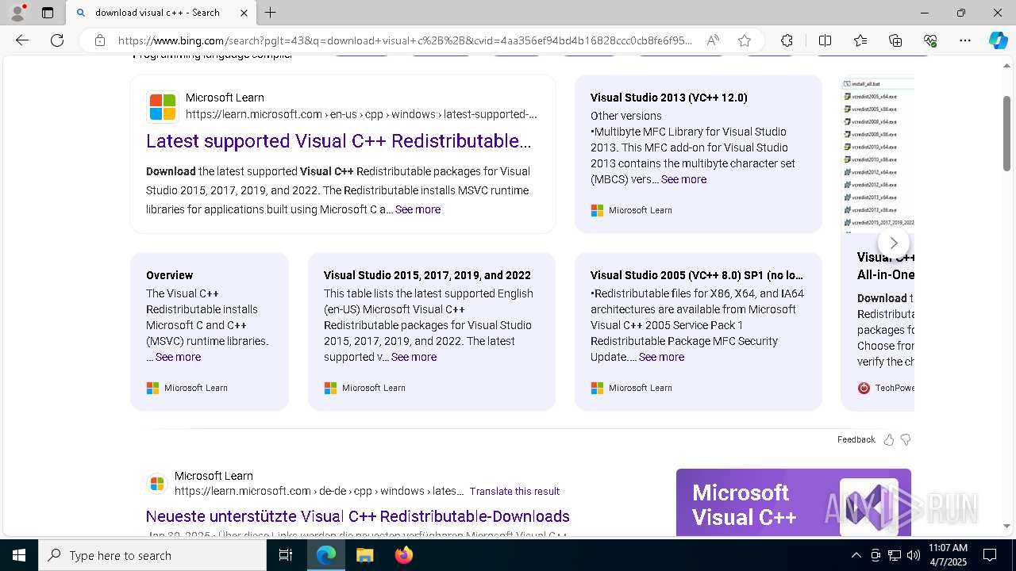Open browser Extensions menu
The height and width of the screenshot is (571, 1016).
[787, 40]
